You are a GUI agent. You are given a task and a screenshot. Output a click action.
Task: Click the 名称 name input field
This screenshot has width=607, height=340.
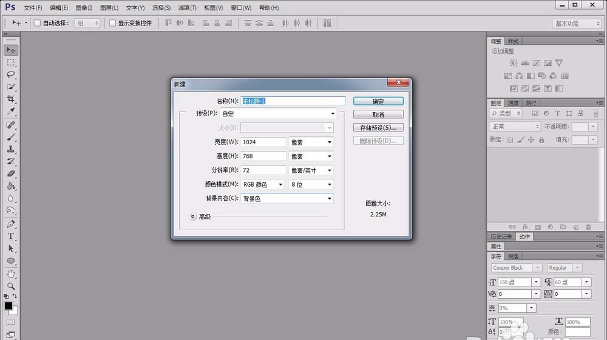[293, 101]
